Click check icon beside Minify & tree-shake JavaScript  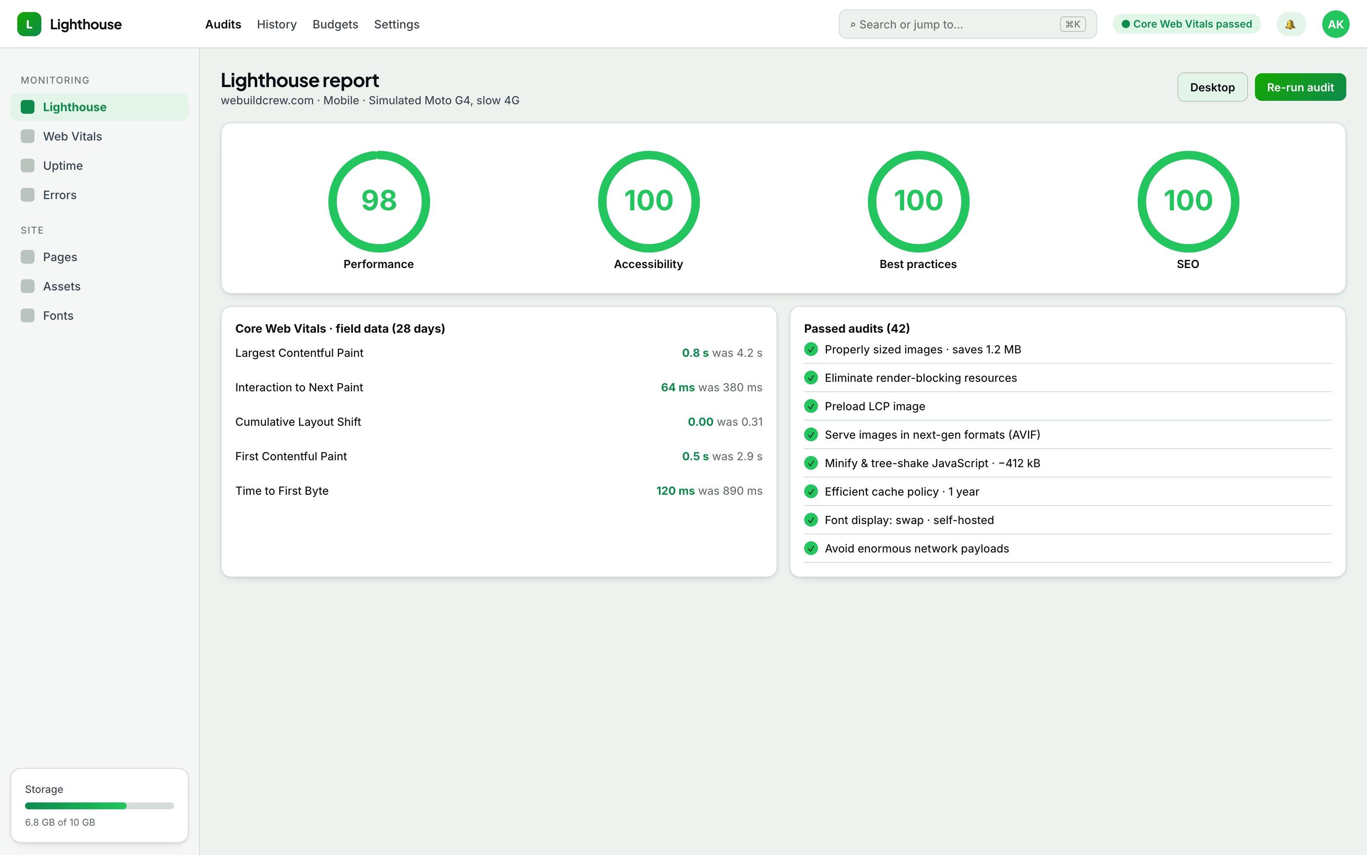811,463
